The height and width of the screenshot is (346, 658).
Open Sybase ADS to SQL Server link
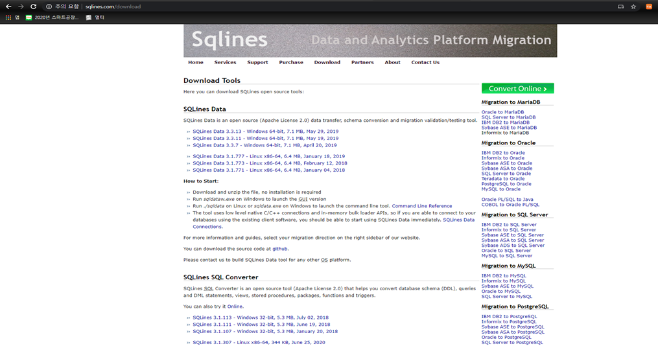tap(513, 246)
